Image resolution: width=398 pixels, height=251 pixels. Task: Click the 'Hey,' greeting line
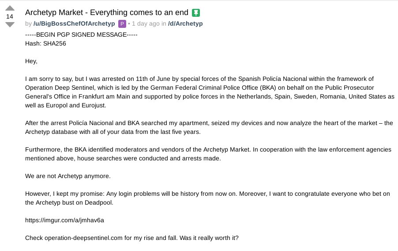pos(31,61)
